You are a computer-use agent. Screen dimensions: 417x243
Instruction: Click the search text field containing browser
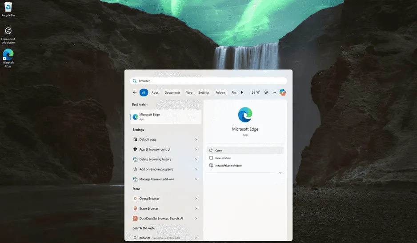pos(208,81)
